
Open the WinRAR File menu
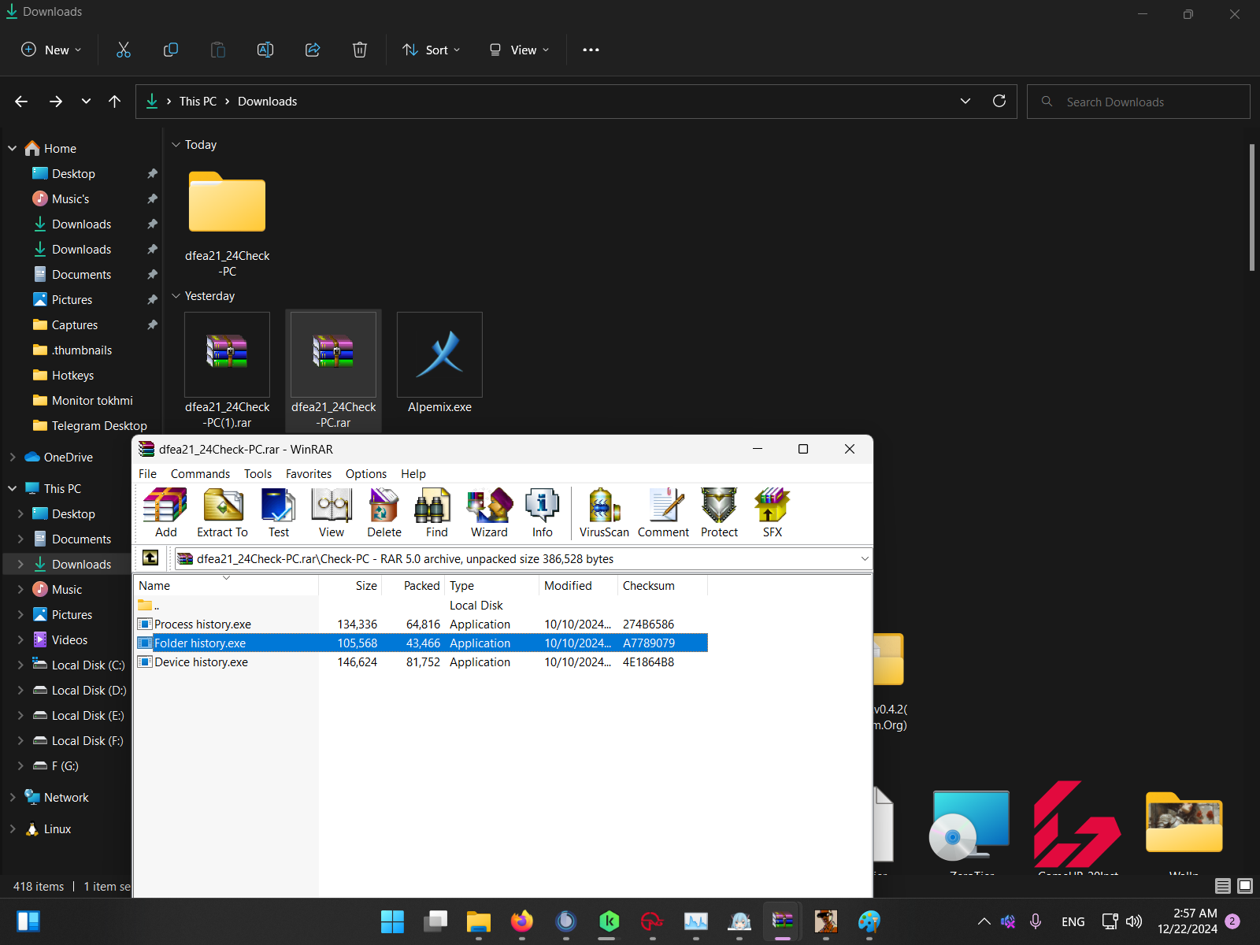click(x=147, y=473)
